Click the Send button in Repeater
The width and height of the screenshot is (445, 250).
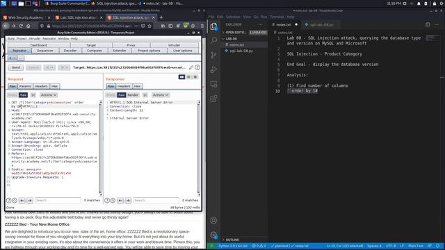pyautogui.click(x=15, y=67)
